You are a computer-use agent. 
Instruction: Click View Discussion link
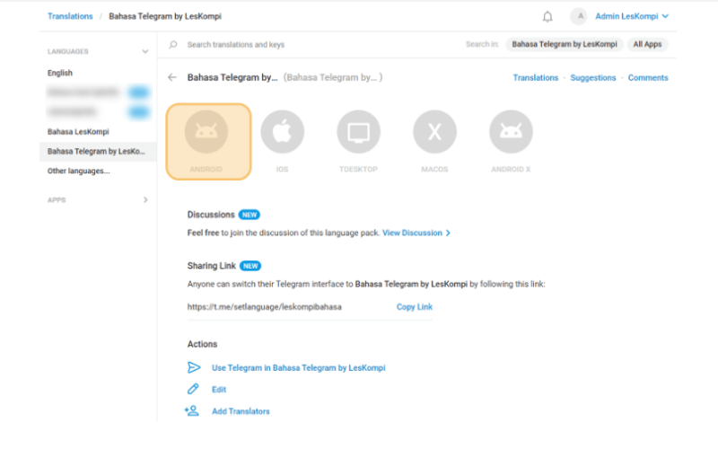pyautogui.click(x=416, y=233)
